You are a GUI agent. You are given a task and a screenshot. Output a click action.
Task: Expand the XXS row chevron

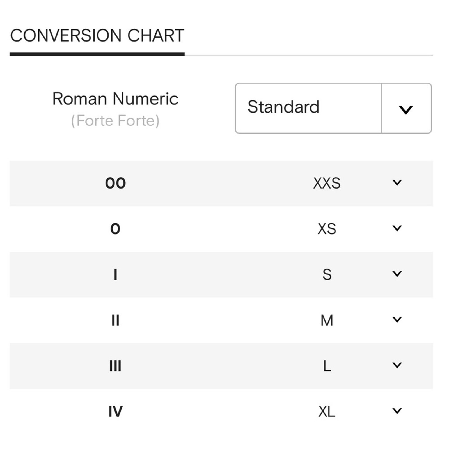[x=397, y=183]
